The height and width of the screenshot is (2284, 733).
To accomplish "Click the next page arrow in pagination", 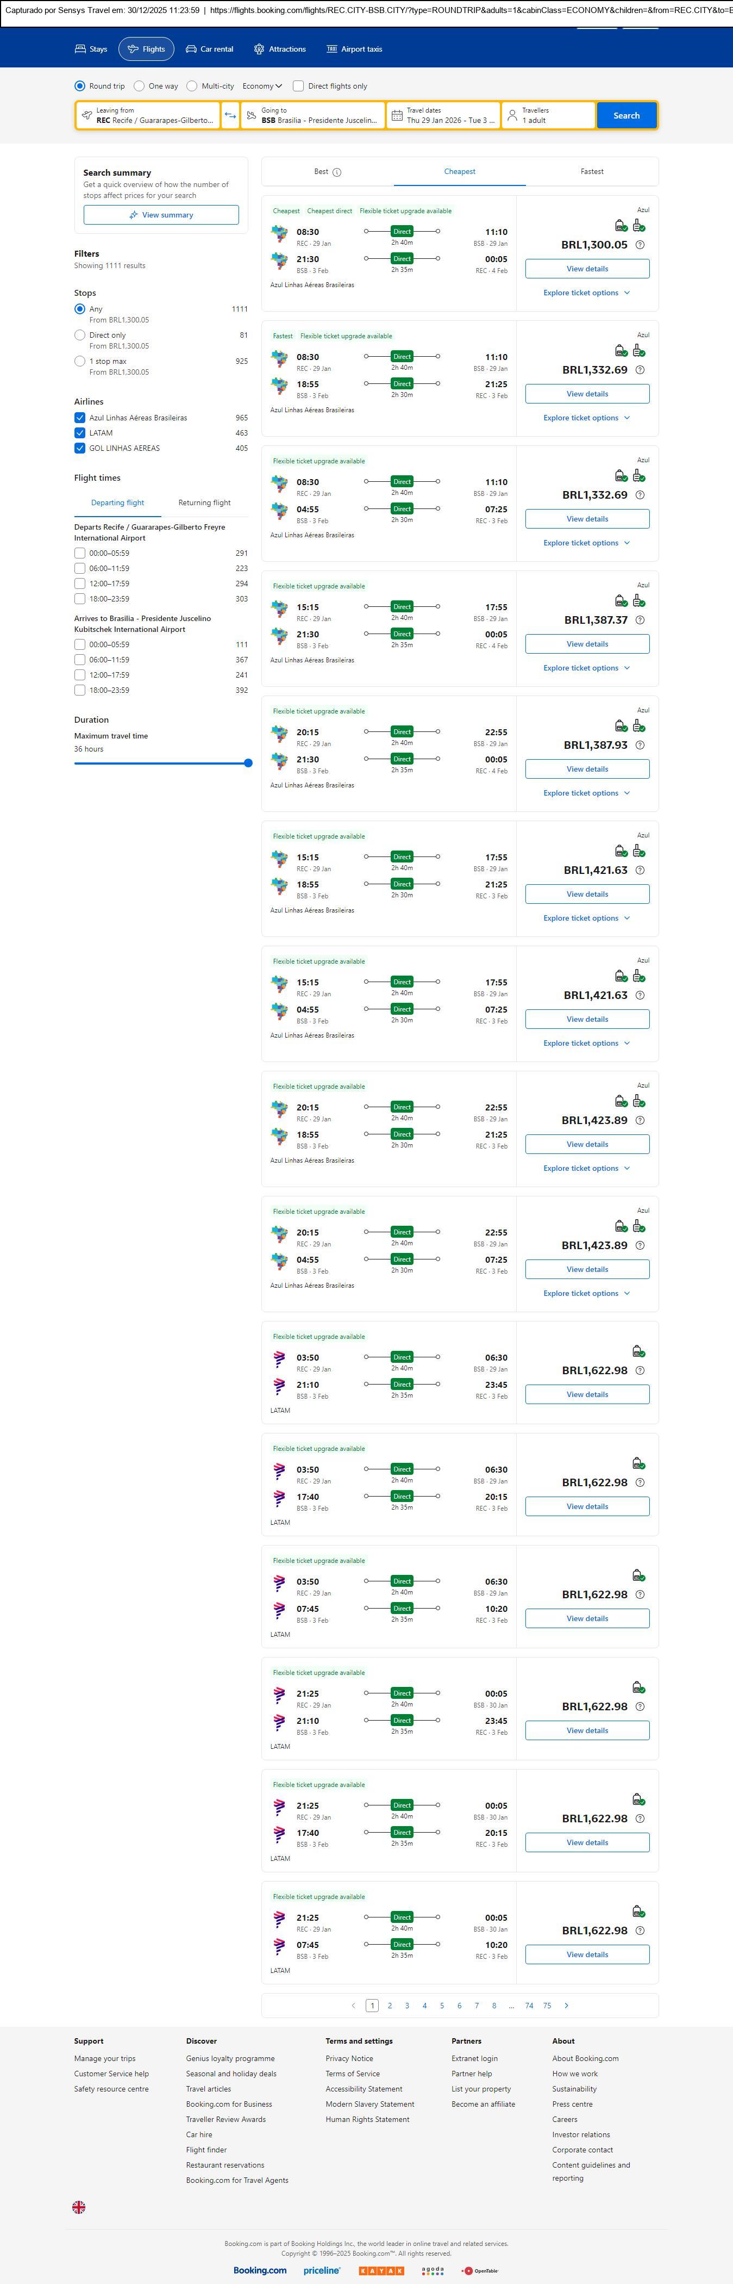I will coord(566,2006).
